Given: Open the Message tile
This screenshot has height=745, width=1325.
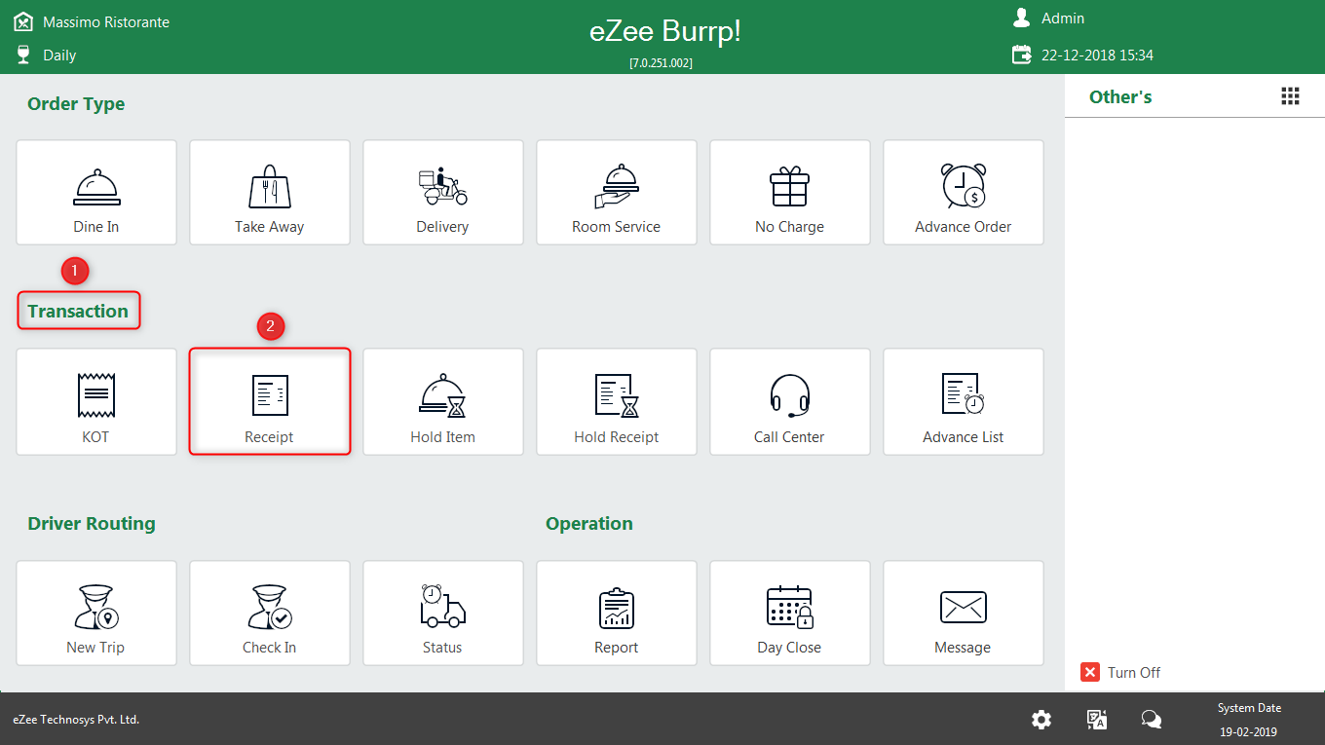Looking at the screenshot, I should coord(964,614).
